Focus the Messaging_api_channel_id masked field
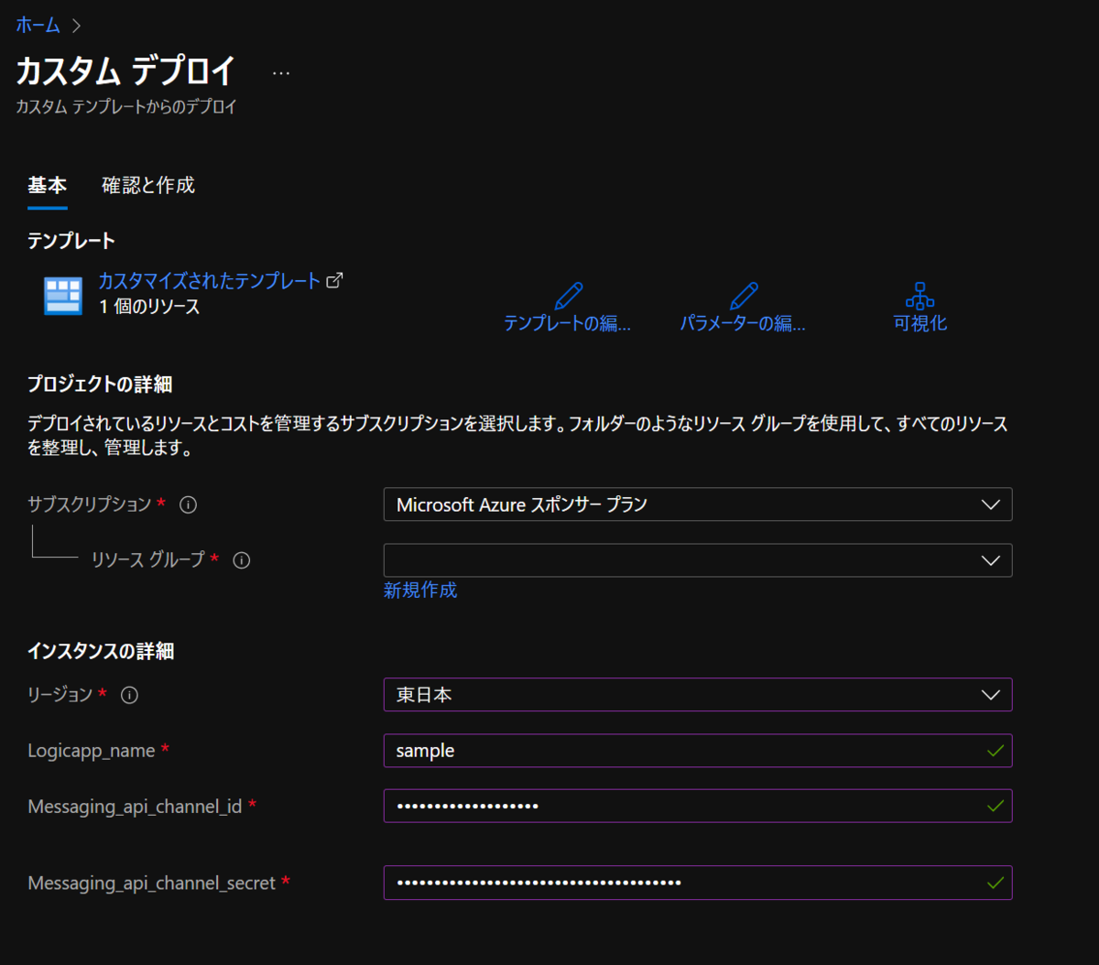1099x965 pixels. (698, 806)
